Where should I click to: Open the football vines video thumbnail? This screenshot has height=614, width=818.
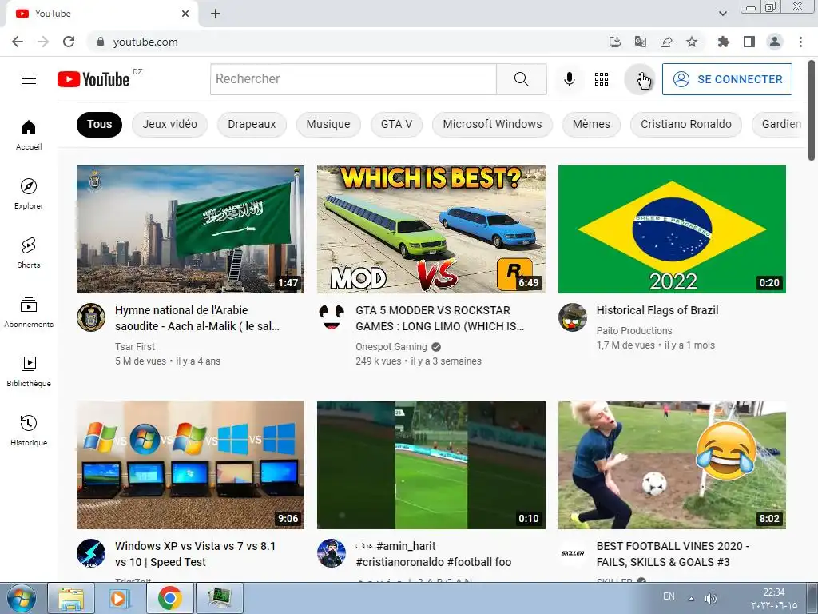672,465
